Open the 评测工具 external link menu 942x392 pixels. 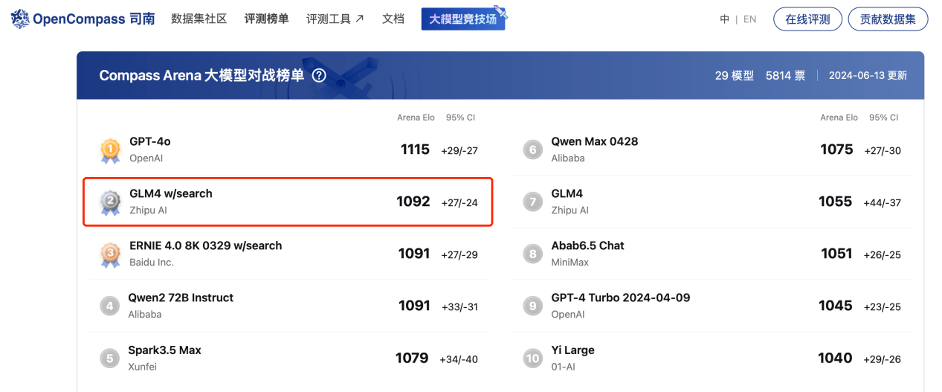coord(335,19)
